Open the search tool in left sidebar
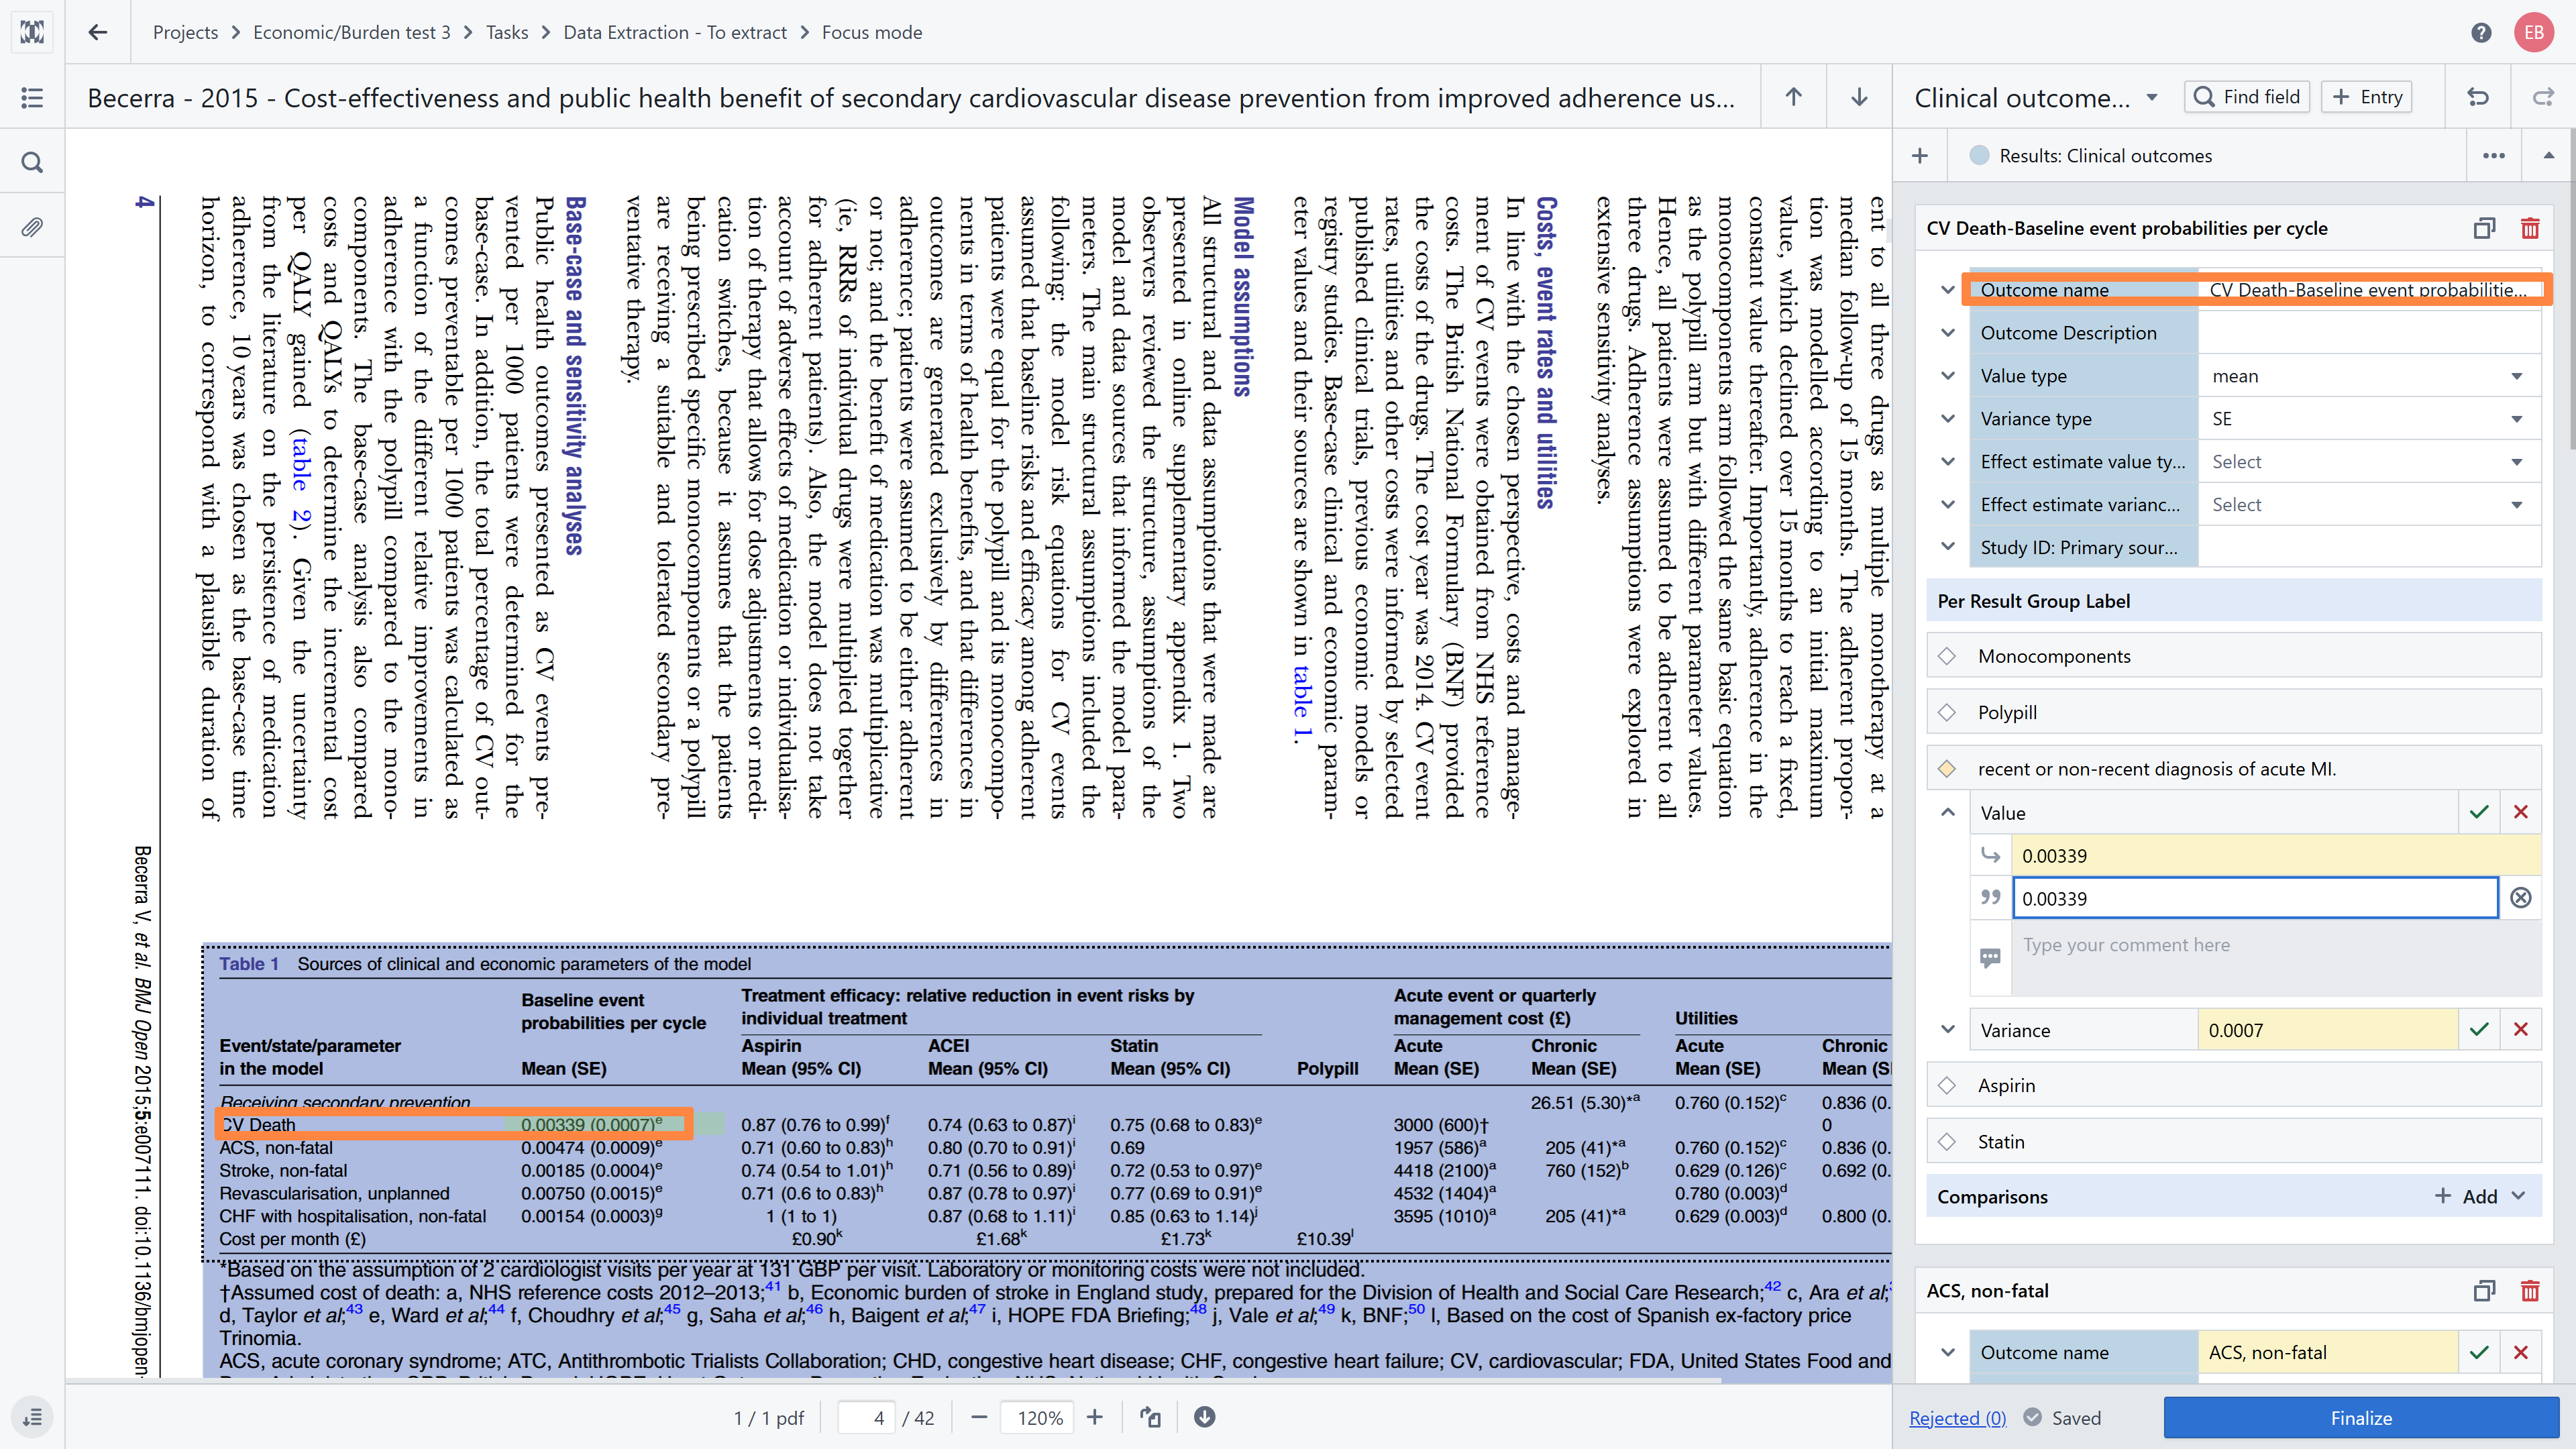The width and height of the screenshot is (2576, 1449). pos(32,162)
